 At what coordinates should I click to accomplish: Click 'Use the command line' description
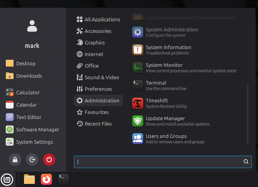[166, 88]
